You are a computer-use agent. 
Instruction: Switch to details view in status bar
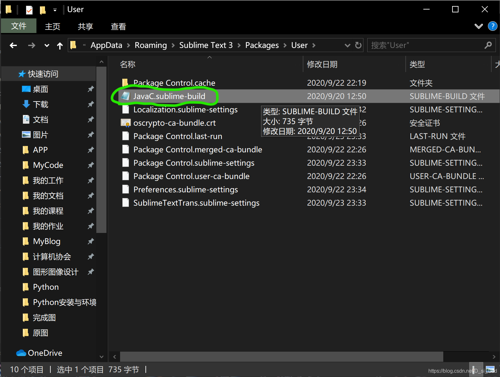(x=476, y=369)
